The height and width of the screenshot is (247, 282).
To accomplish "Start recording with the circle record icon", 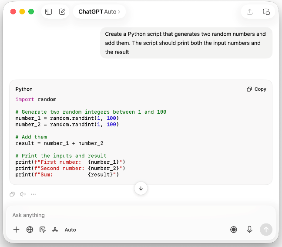I will point(234,230).
